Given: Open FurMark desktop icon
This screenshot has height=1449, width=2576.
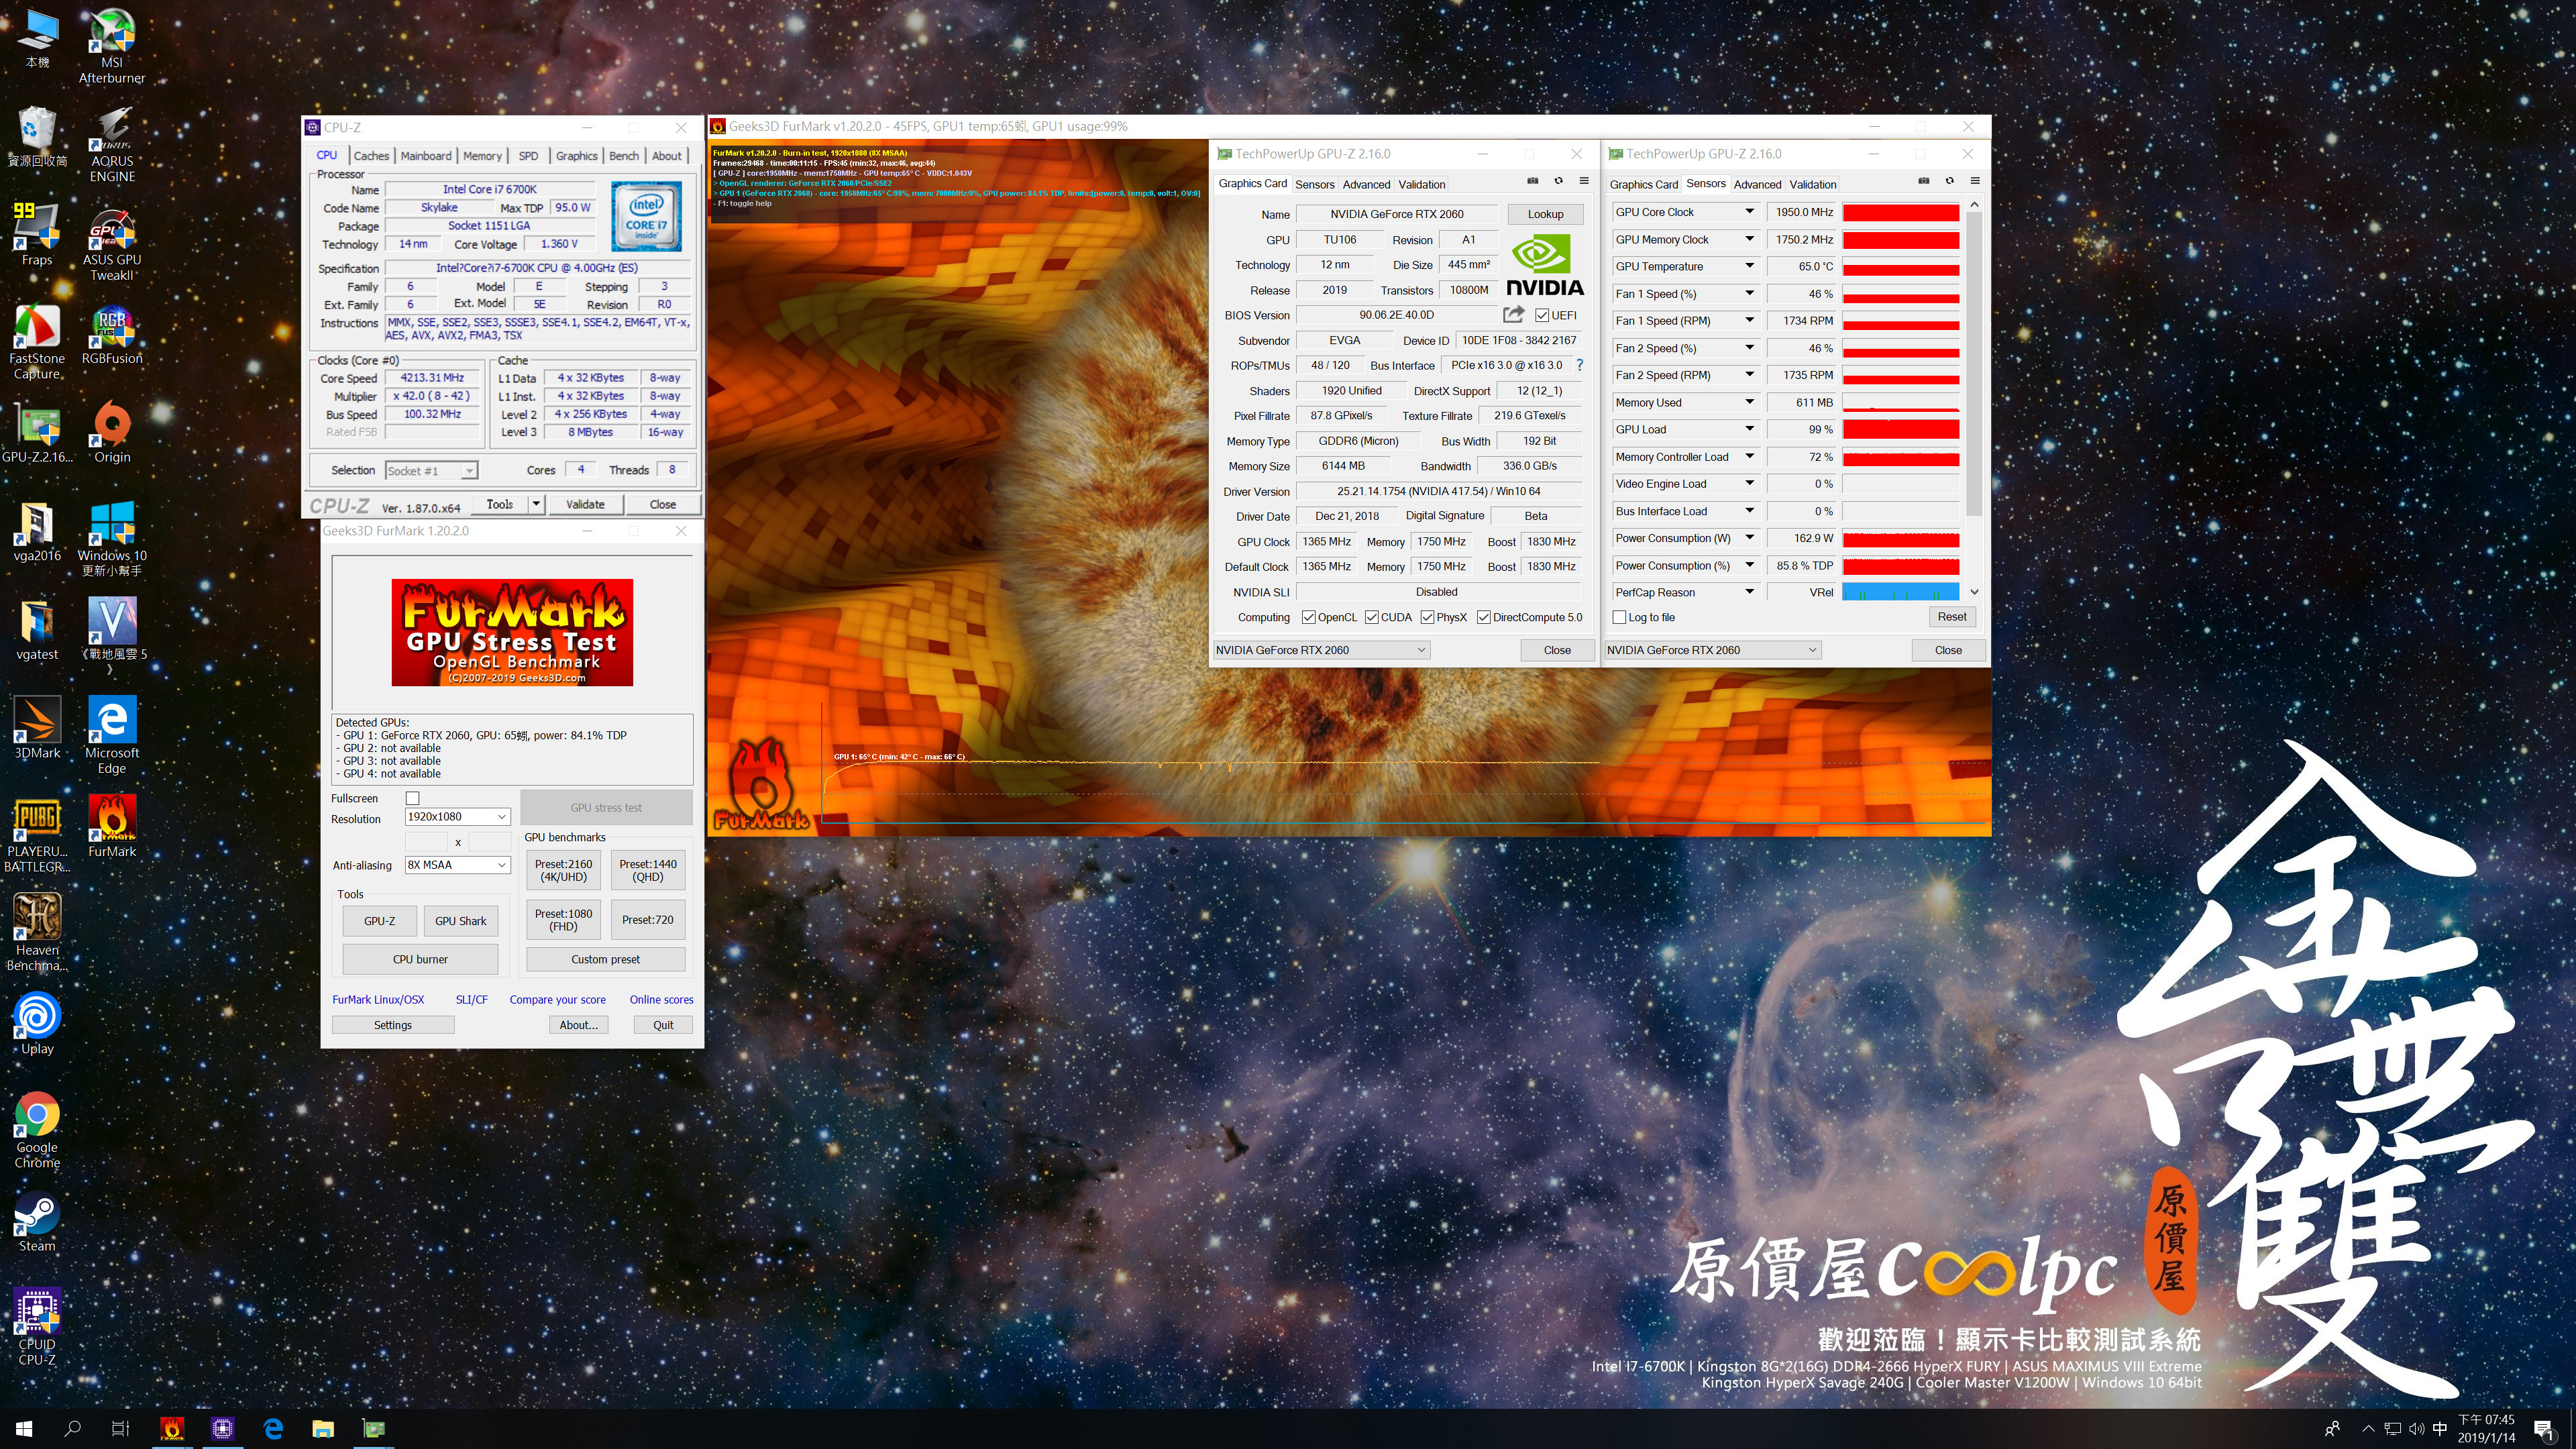Looking at the screenshot, I should coord(112,826).
